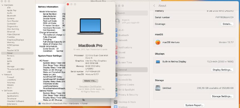The image size is (240, 108).
Task: Click serial number FVFYR3N6HV29 in About pane
Action: (x=224, y=17)
